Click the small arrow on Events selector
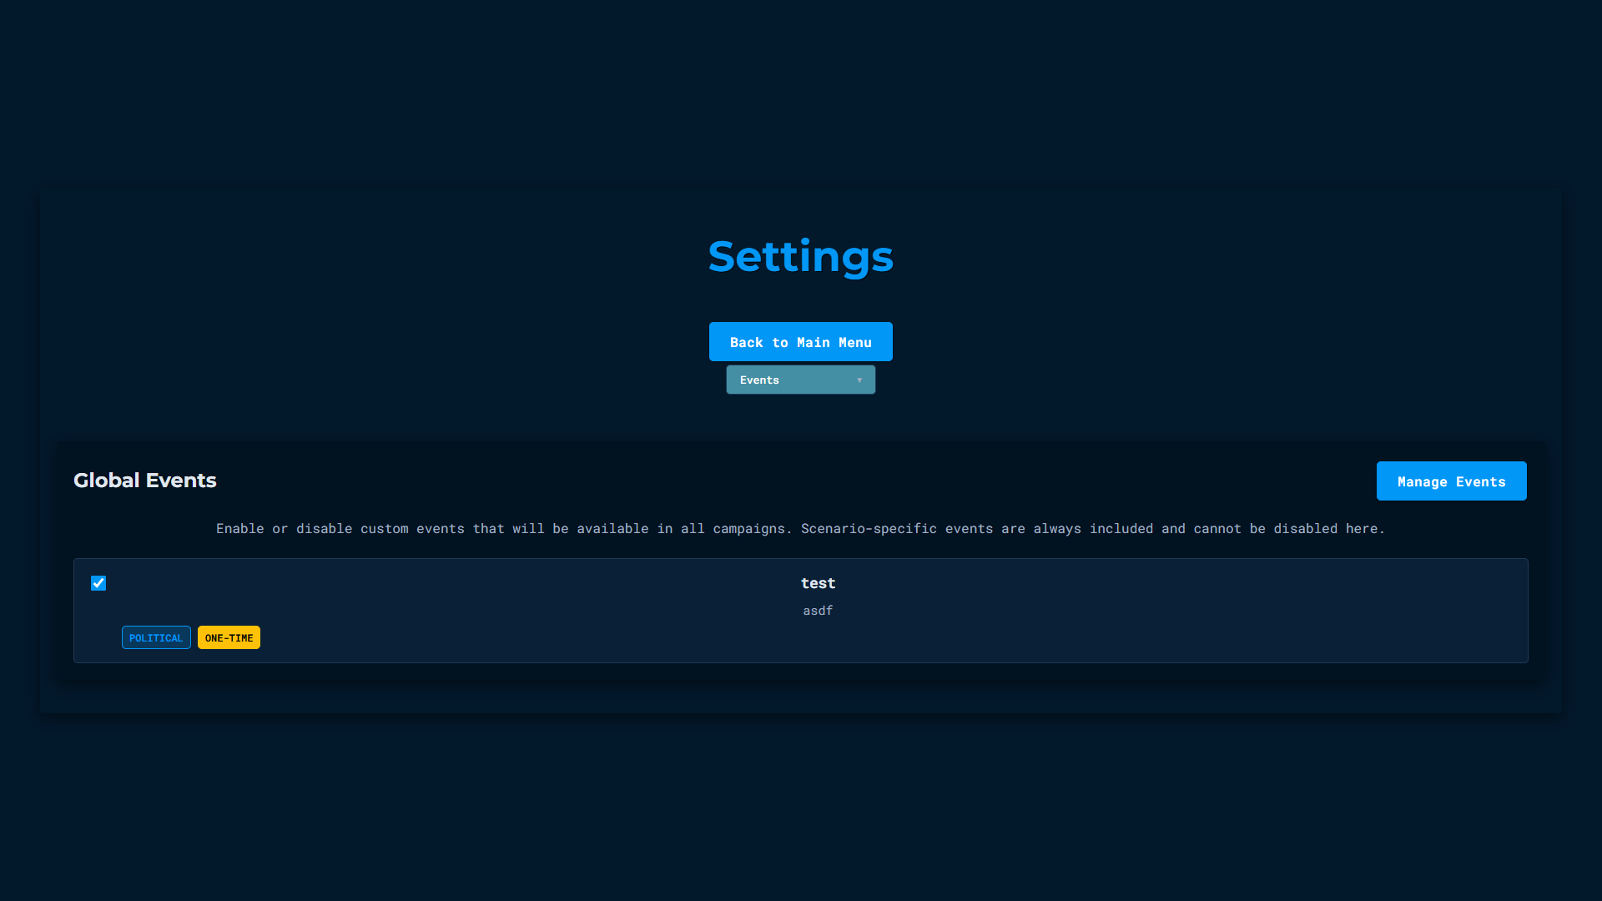Image resolution: width=1602 pixels, height=901 pixels. [859, 380]
